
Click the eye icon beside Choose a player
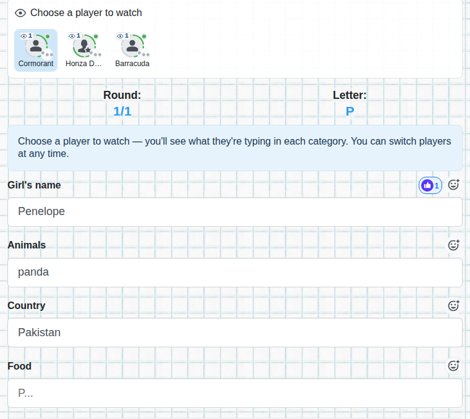tap(20, 13)
